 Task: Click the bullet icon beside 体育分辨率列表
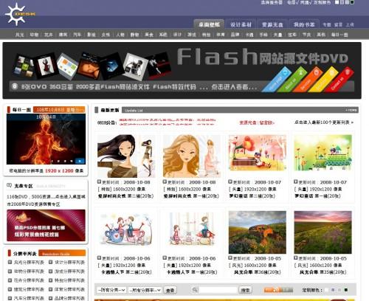click(x=50, y=289)
